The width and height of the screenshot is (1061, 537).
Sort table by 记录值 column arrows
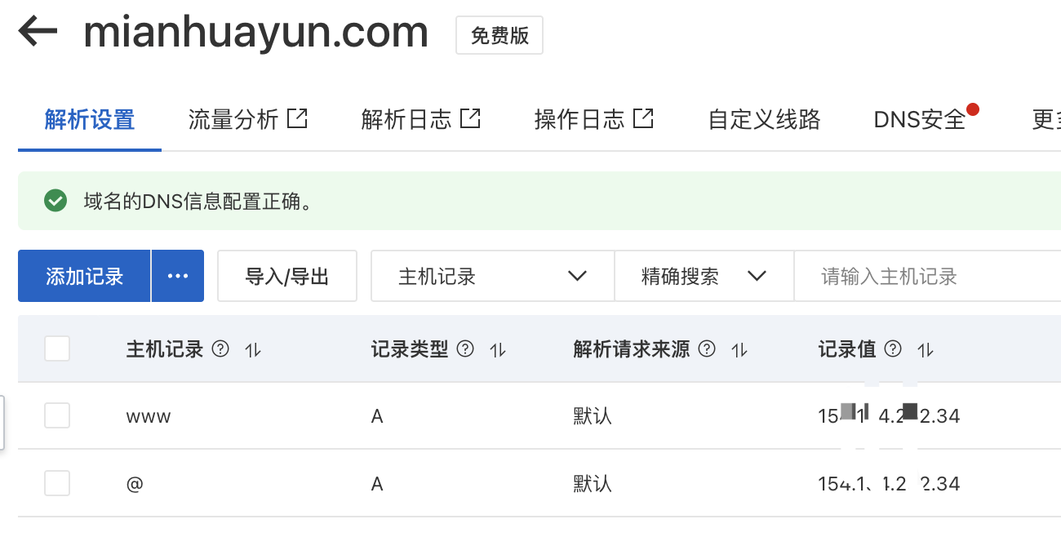[x=926, y=350]
